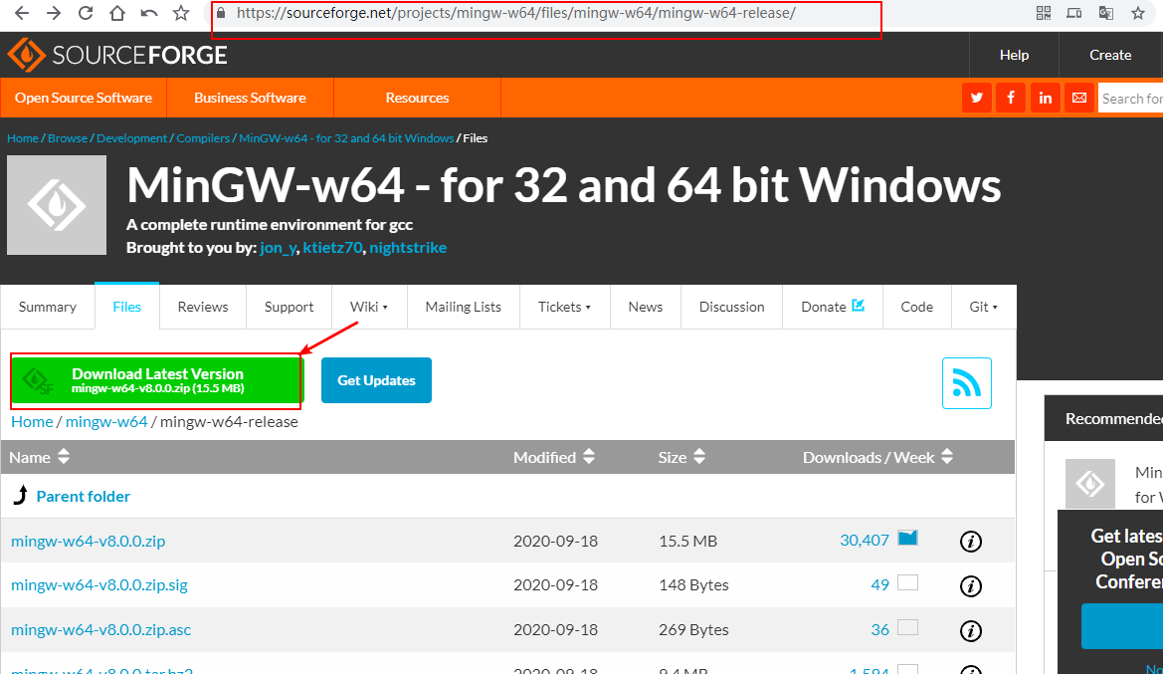Click the SourceForge logo
Screen dimensions: 1163x674
(x=117, y=55)
